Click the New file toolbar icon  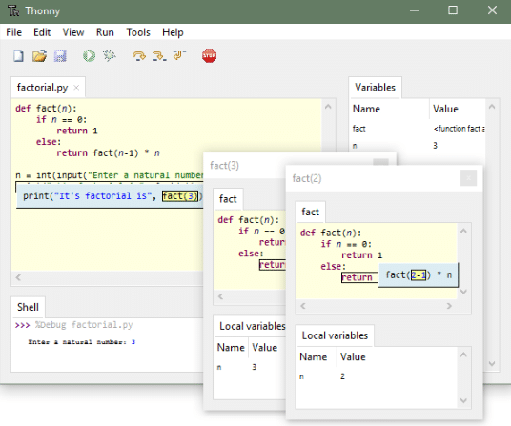[x=18, y=55]
